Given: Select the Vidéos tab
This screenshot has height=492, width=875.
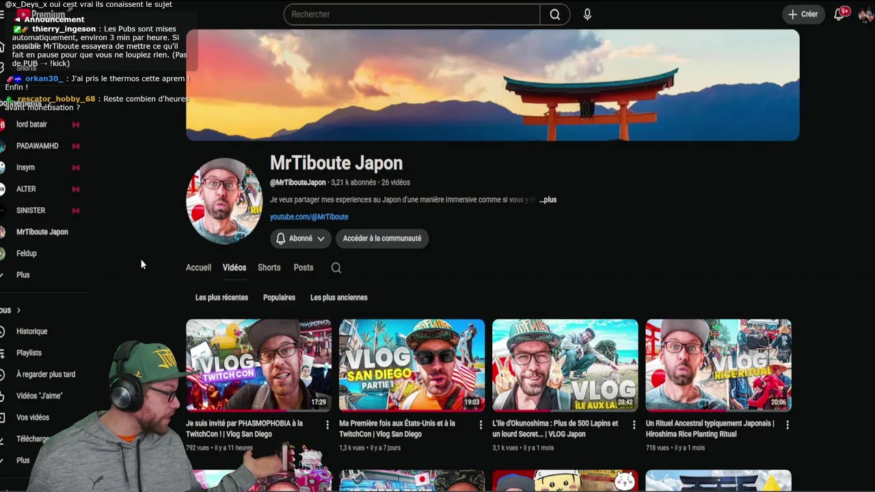Looking at the screenshot, I should [x=234, y=268].
